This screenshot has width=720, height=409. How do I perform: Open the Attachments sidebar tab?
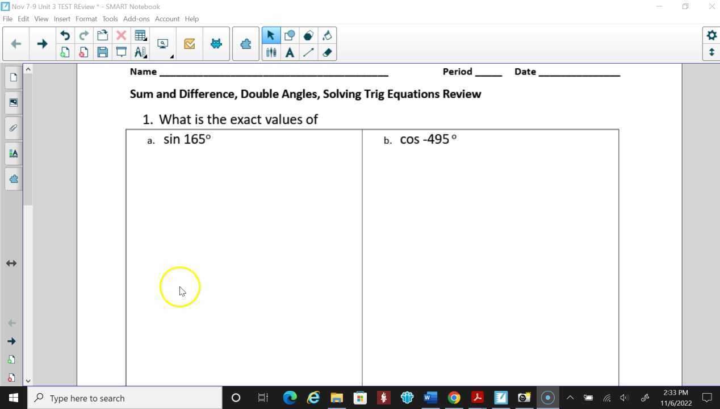pyautogui.click(x=13, y=128)
